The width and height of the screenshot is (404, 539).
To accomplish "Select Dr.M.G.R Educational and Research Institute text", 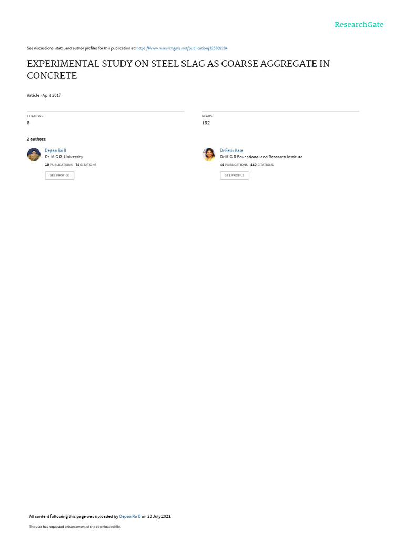I will coord(261,157).
